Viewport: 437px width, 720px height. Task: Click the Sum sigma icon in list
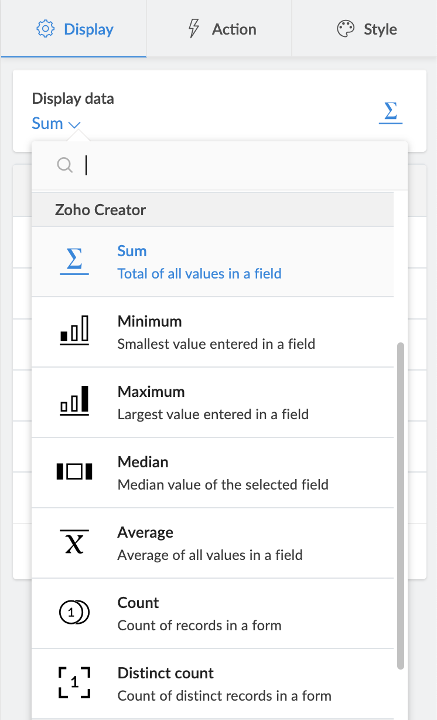74,262
